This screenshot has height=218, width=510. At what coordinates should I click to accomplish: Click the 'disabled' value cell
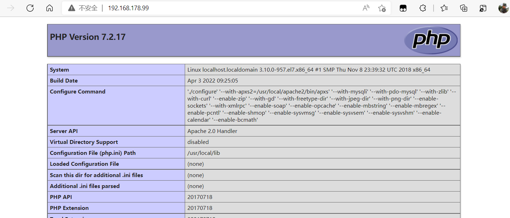[322, 142]
